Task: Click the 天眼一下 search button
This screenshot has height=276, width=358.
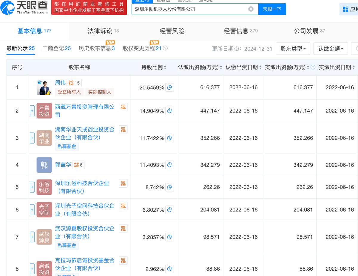Action: pos(272,9)
